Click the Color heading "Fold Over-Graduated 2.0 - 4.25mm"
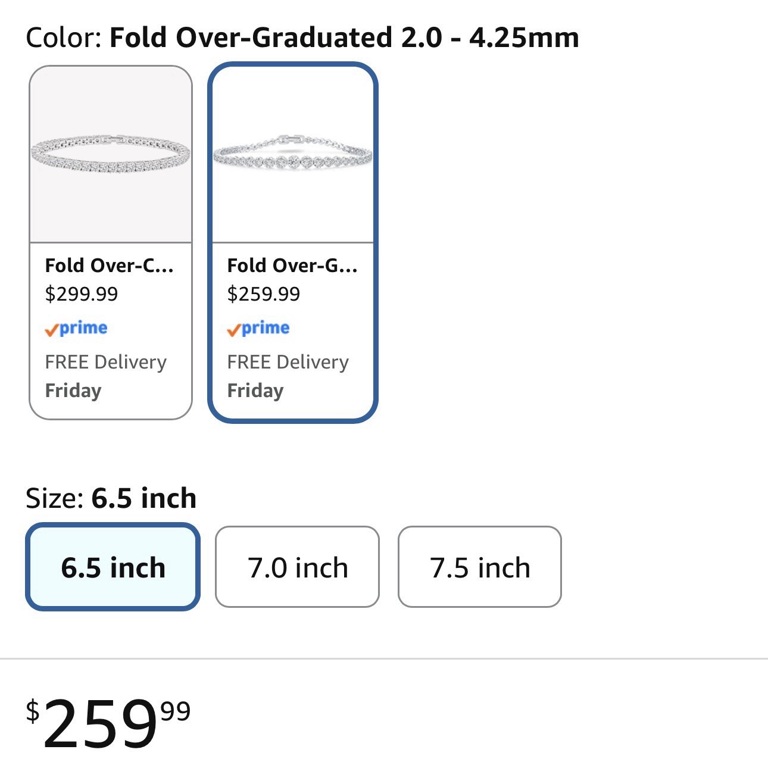 344,38
